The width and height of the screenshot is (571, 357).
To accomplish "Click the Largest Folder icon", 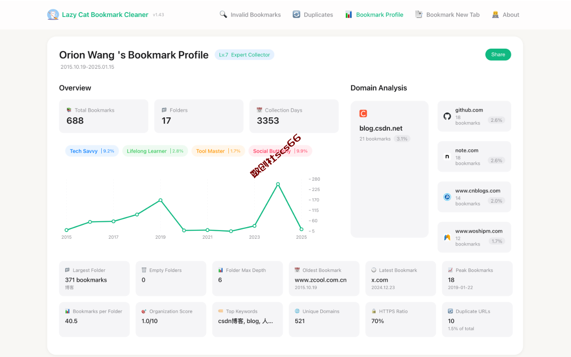I will (x=67, y=270).
